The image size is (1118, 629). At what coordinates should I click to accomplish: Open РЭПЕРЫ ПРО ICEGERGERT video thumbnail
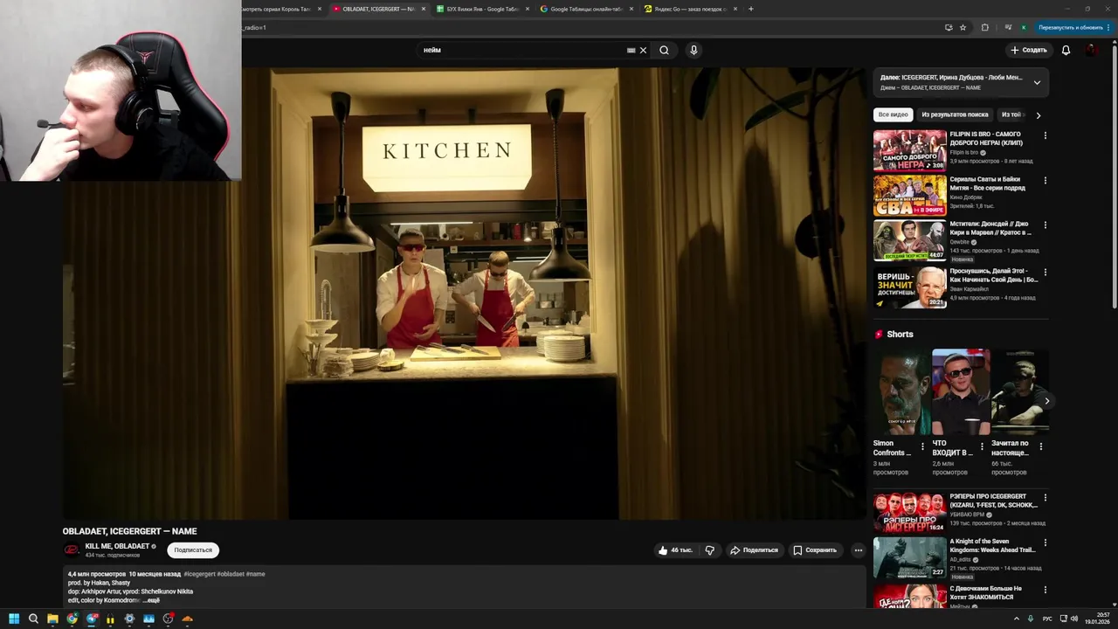909,513
